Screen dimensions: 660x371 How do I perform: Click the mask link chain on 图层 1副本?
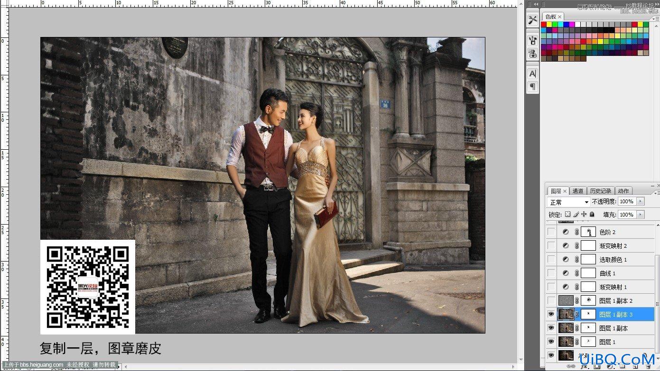[x=577, y=328]
